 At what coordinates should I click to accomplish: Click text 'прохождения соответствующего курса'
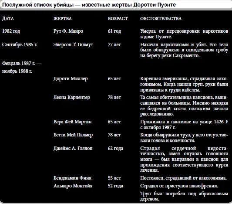coord(184,165)
